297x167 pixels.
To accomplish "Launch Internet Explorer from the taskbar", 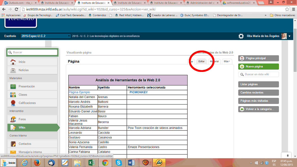I will point(24,163).
